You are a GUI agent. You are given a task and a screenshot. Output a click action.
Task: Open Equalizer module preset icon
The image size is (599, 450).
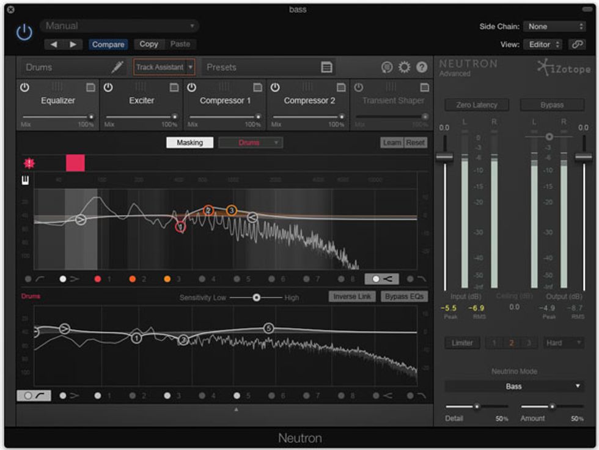[x=90, y=87]
